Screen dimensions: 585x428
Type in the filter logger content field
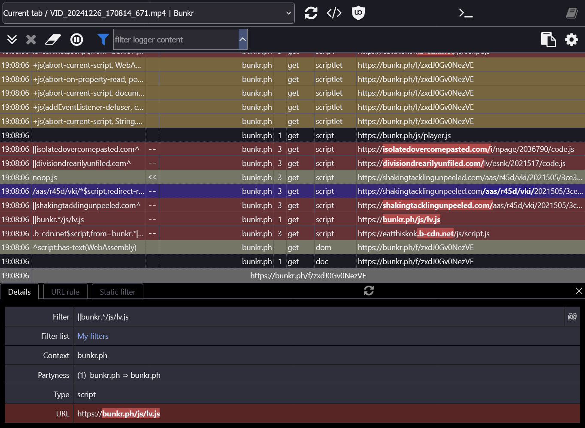(175, 40)
